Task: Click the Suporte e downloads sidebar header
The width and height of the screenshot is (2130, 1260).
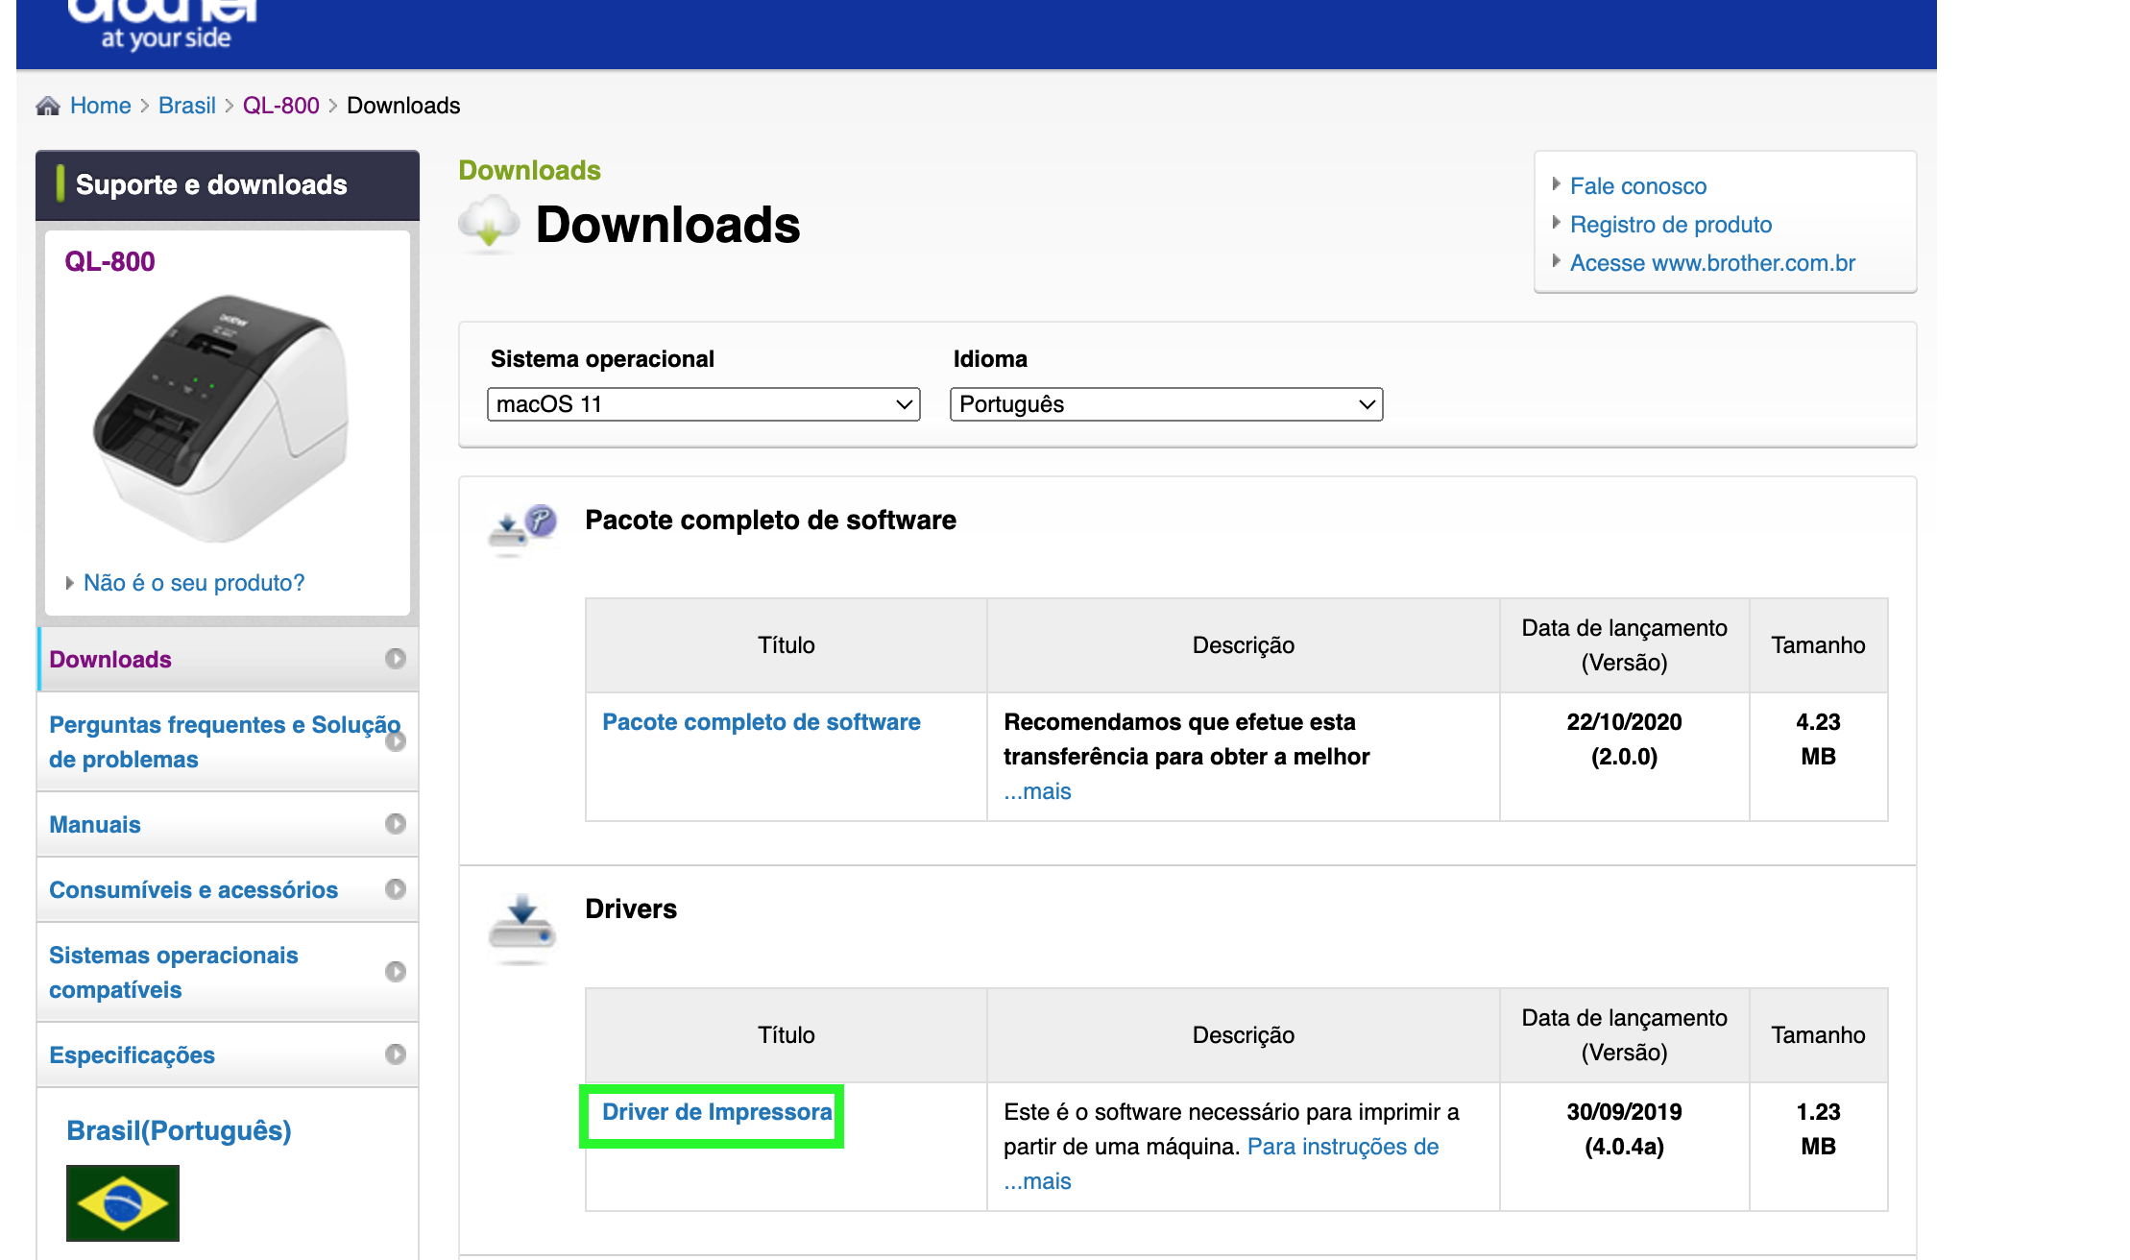Action: click(x=228, y=184)
